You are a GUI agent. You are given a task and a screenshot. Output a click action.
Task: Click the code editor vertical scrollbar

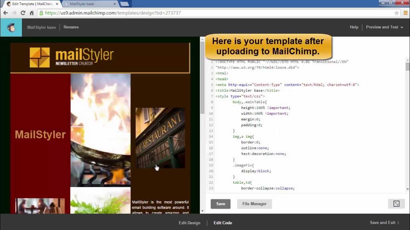407,66
